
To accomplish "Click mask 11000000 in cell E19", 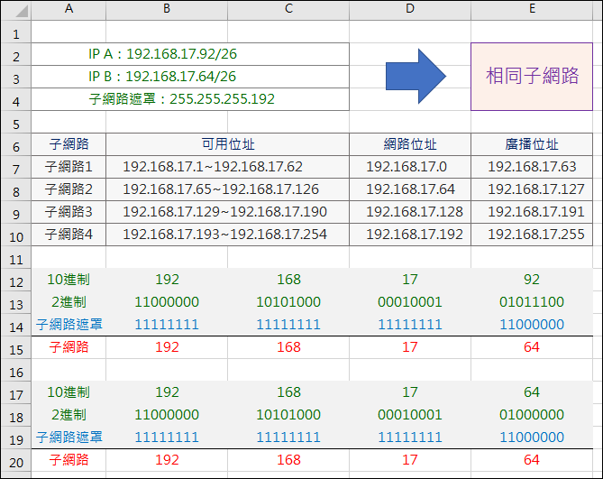I will (532, 438).
